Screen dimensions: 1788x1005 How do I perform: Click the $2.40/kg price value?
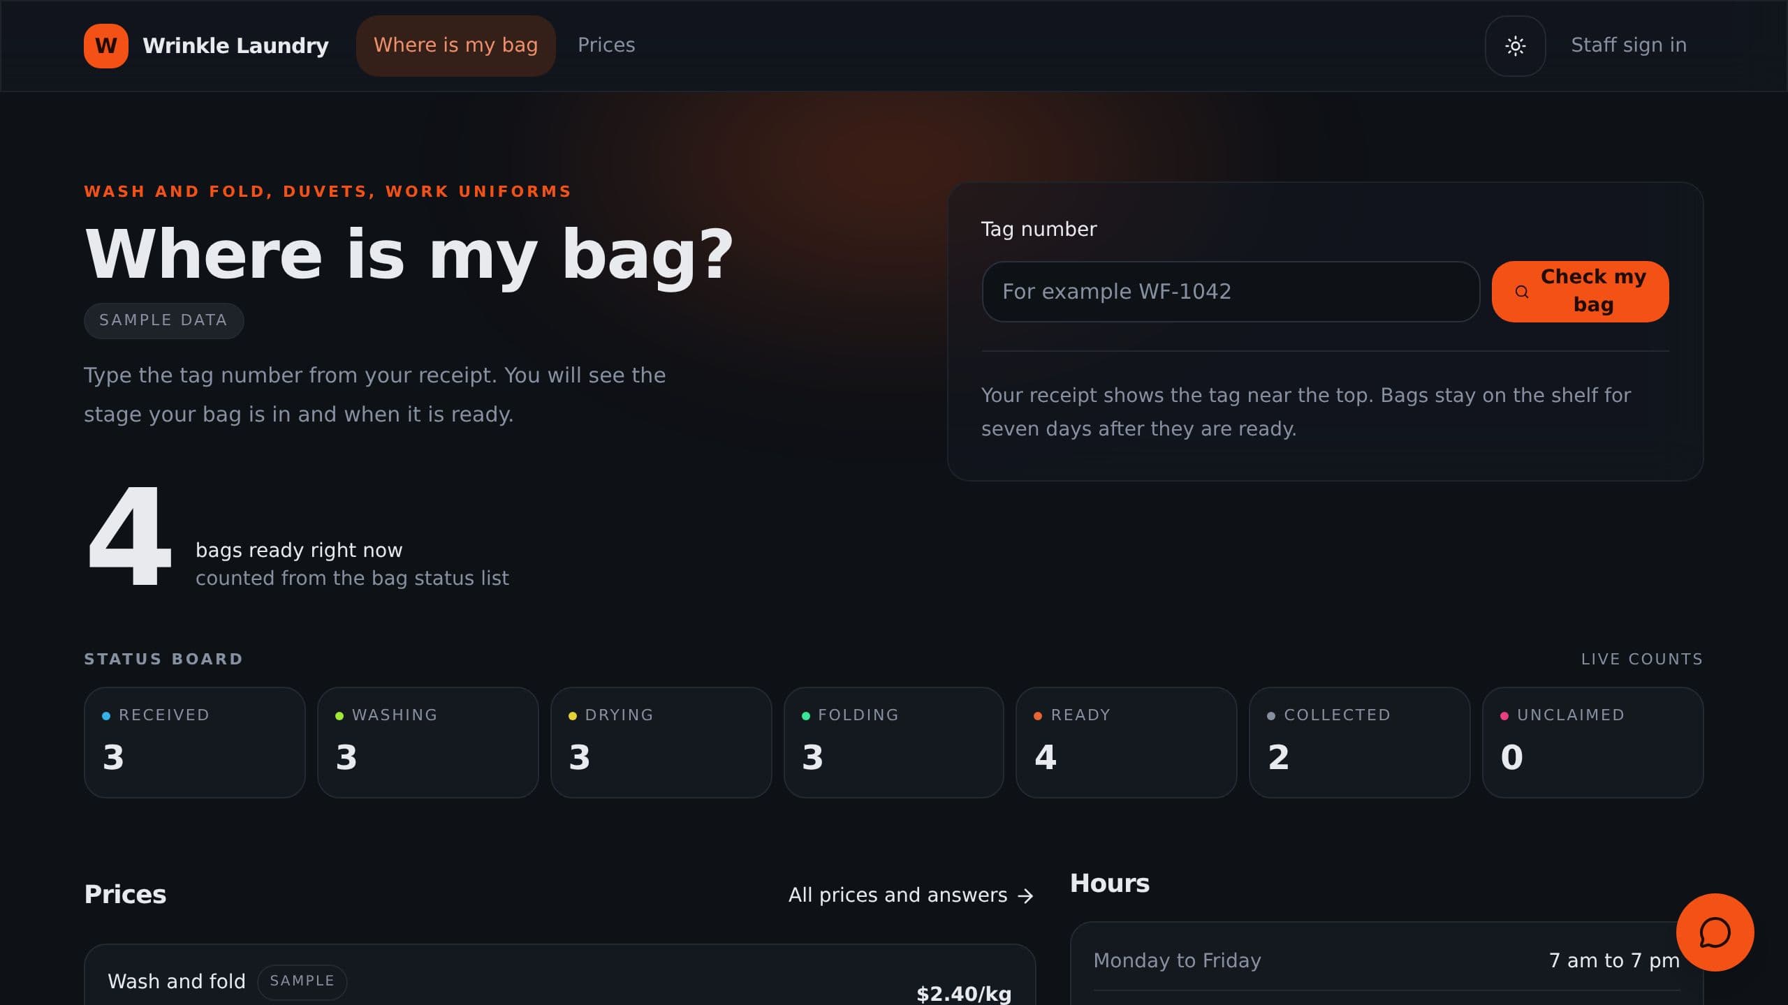963,993
